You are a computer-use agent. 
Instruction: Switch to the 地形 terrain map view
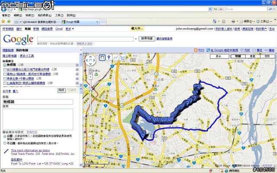[x=267, y=56]
